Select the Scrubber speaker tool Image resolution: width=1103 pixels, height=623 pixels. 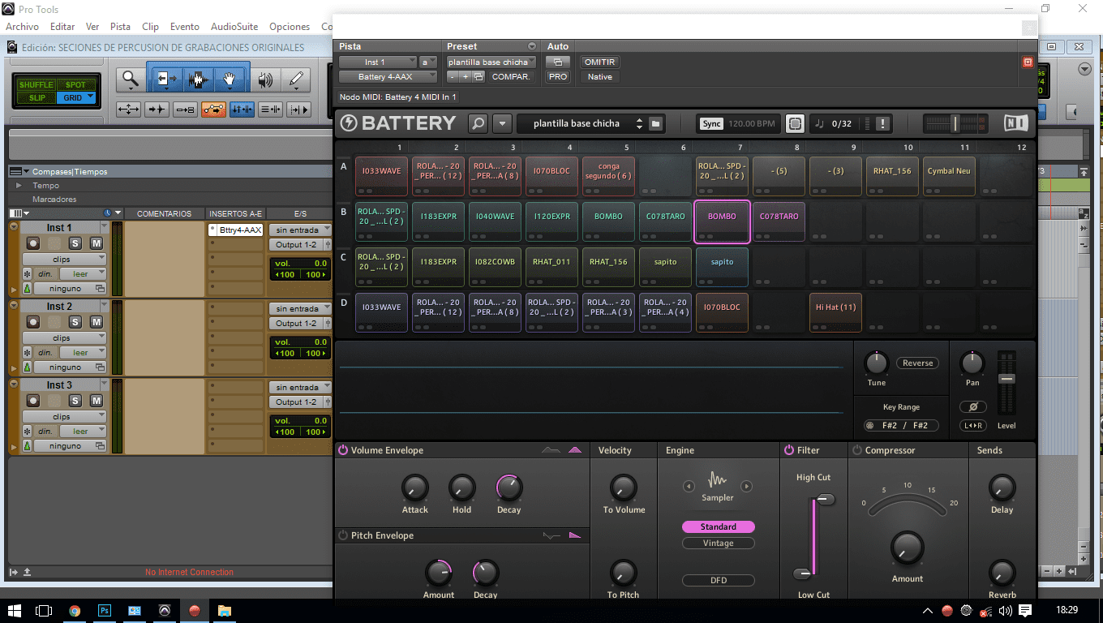(x=265, y=79)
